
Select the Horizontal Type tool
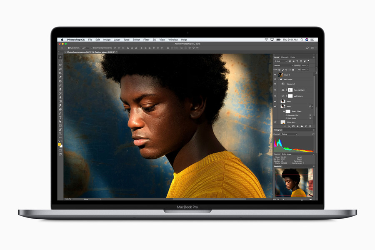60,117
